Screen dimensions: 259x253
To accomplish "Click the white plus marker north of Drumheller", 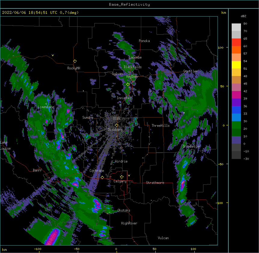I will [x=184, y=113].
